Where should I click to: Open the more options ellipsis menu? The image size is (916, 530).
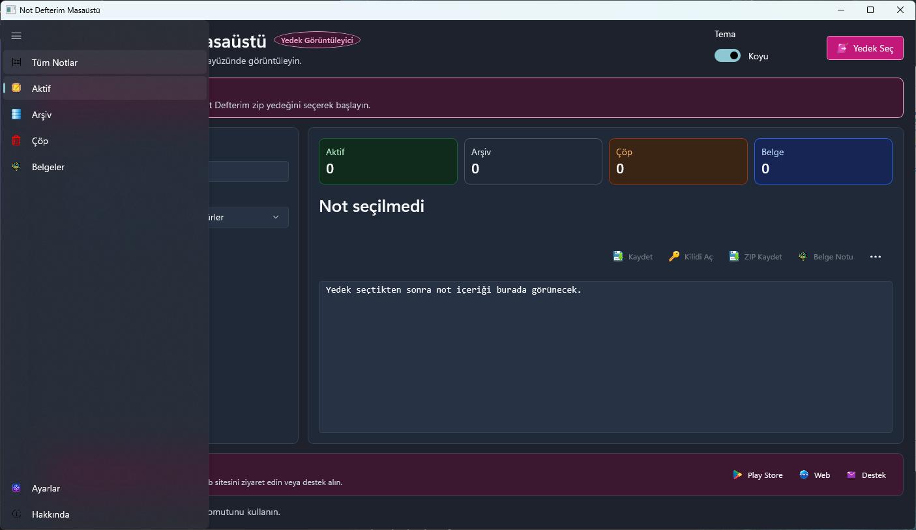pos(876,257)
